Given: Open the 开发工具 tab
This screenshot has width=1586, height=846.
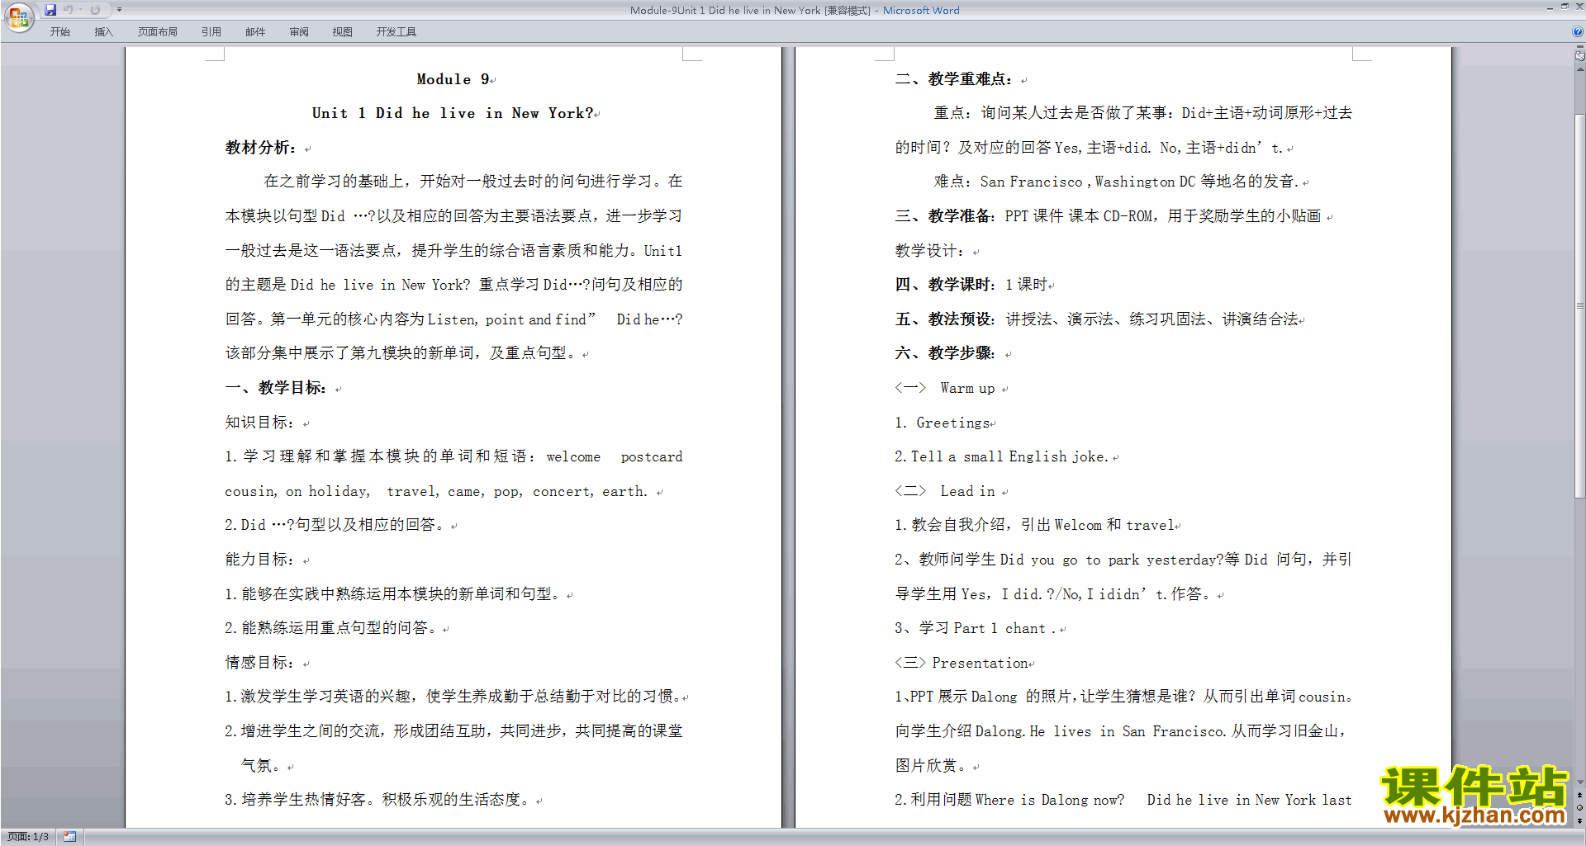Looking at the screenshot, I should click(396, 32).
